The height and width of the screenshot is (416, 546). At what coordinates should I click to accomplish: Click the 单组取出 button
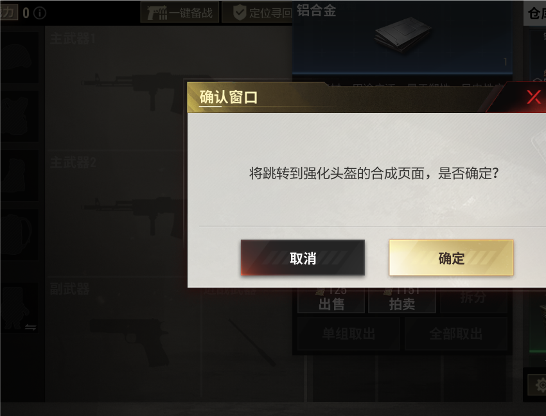[x=349, y=334]
